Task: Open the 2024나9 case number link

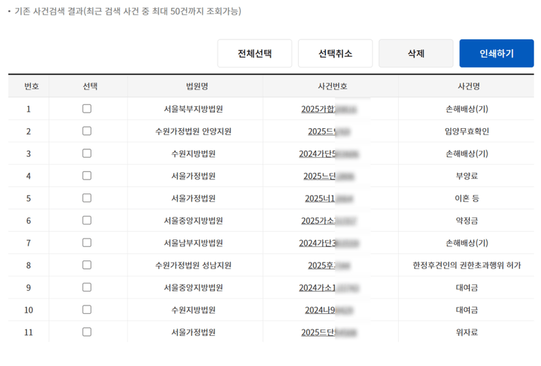Action: [328, 310]
